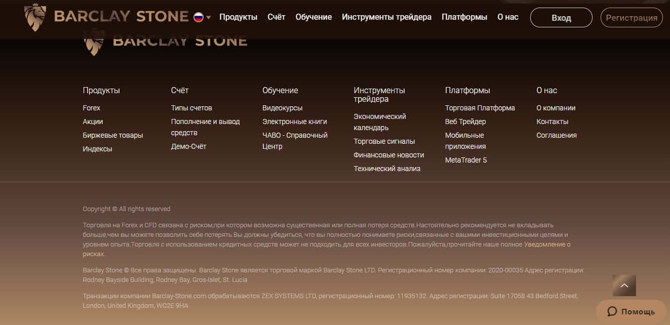The width and height of the screenshot is (670, 325).
Task: Click the Обучение footer column heading
Action: tap(280, 91)
